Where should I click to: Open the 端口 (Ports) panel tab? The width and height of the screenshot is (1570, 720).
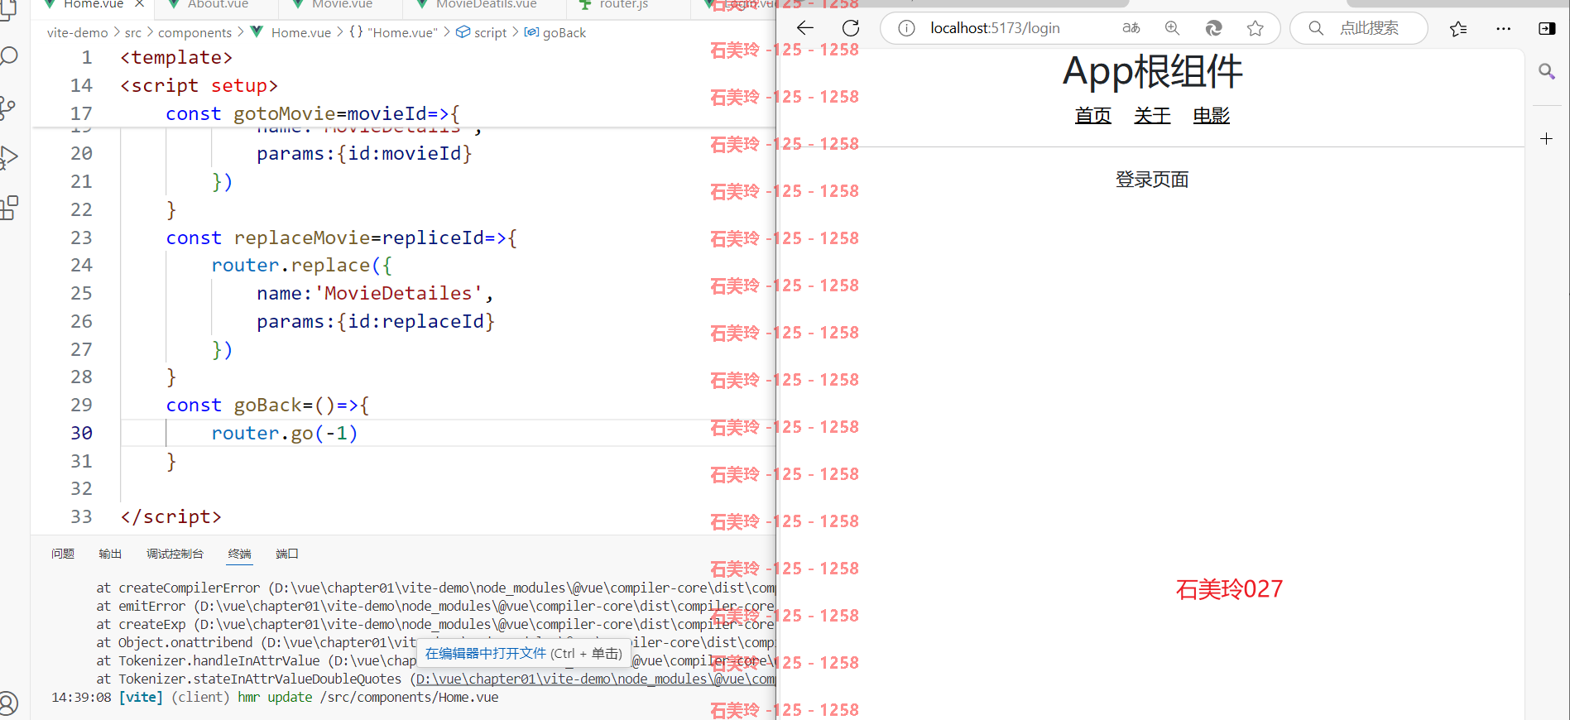[x=286, y=554]
